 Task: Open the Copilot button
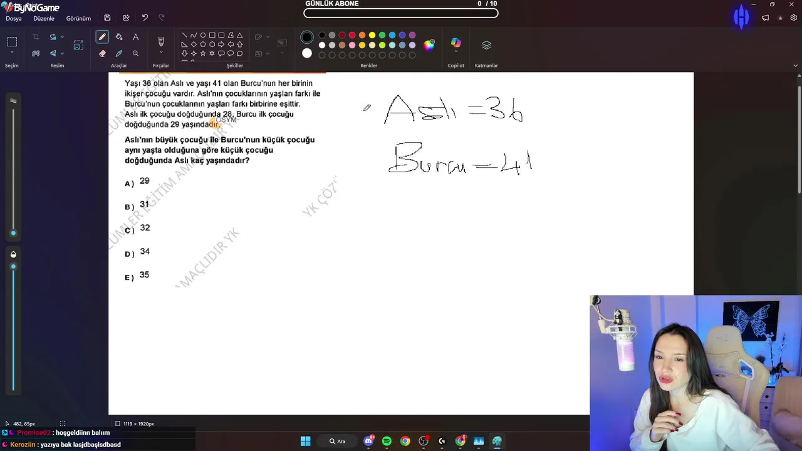pos(456,43)
